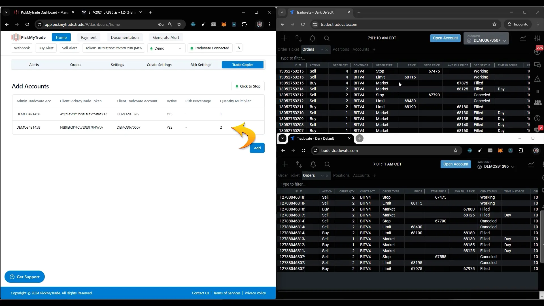The image size is (544, 306).
Task: Reload the top Tradovate page
Action: tap(303, 24)
